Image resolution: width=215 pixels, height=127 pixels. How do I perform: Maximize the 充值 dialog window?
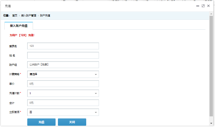click(203, 6)
